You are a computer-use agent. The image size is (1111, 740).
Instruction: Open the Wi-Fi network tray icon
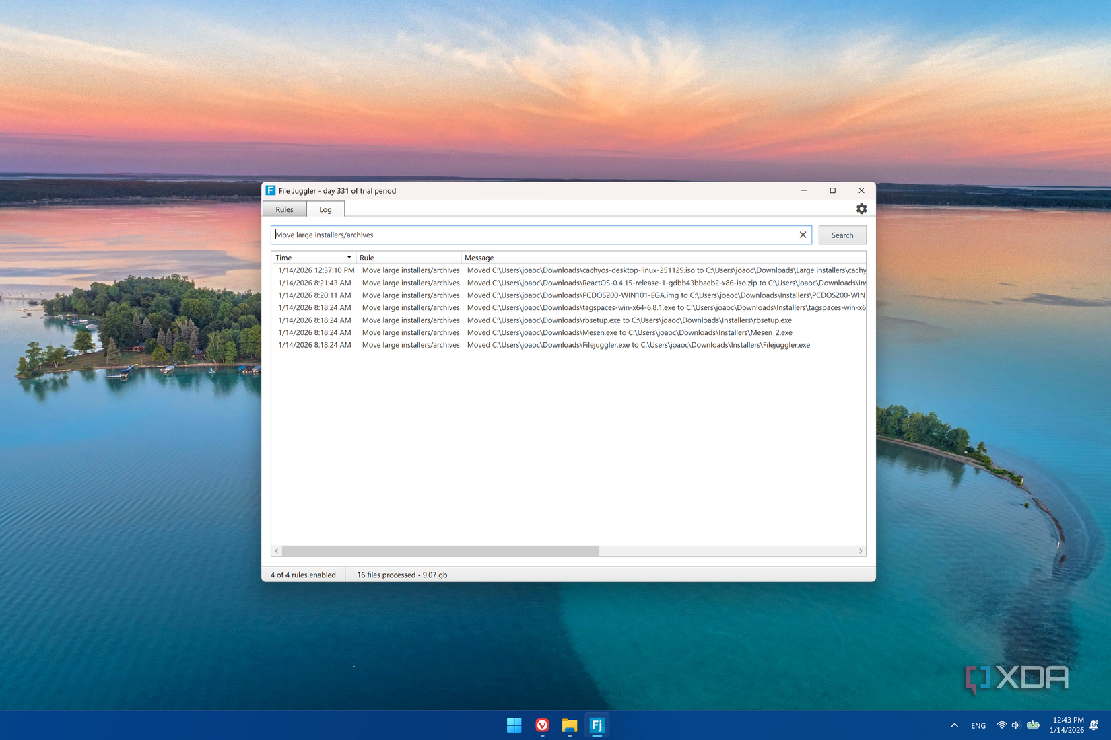click(x=1001, y=725)
